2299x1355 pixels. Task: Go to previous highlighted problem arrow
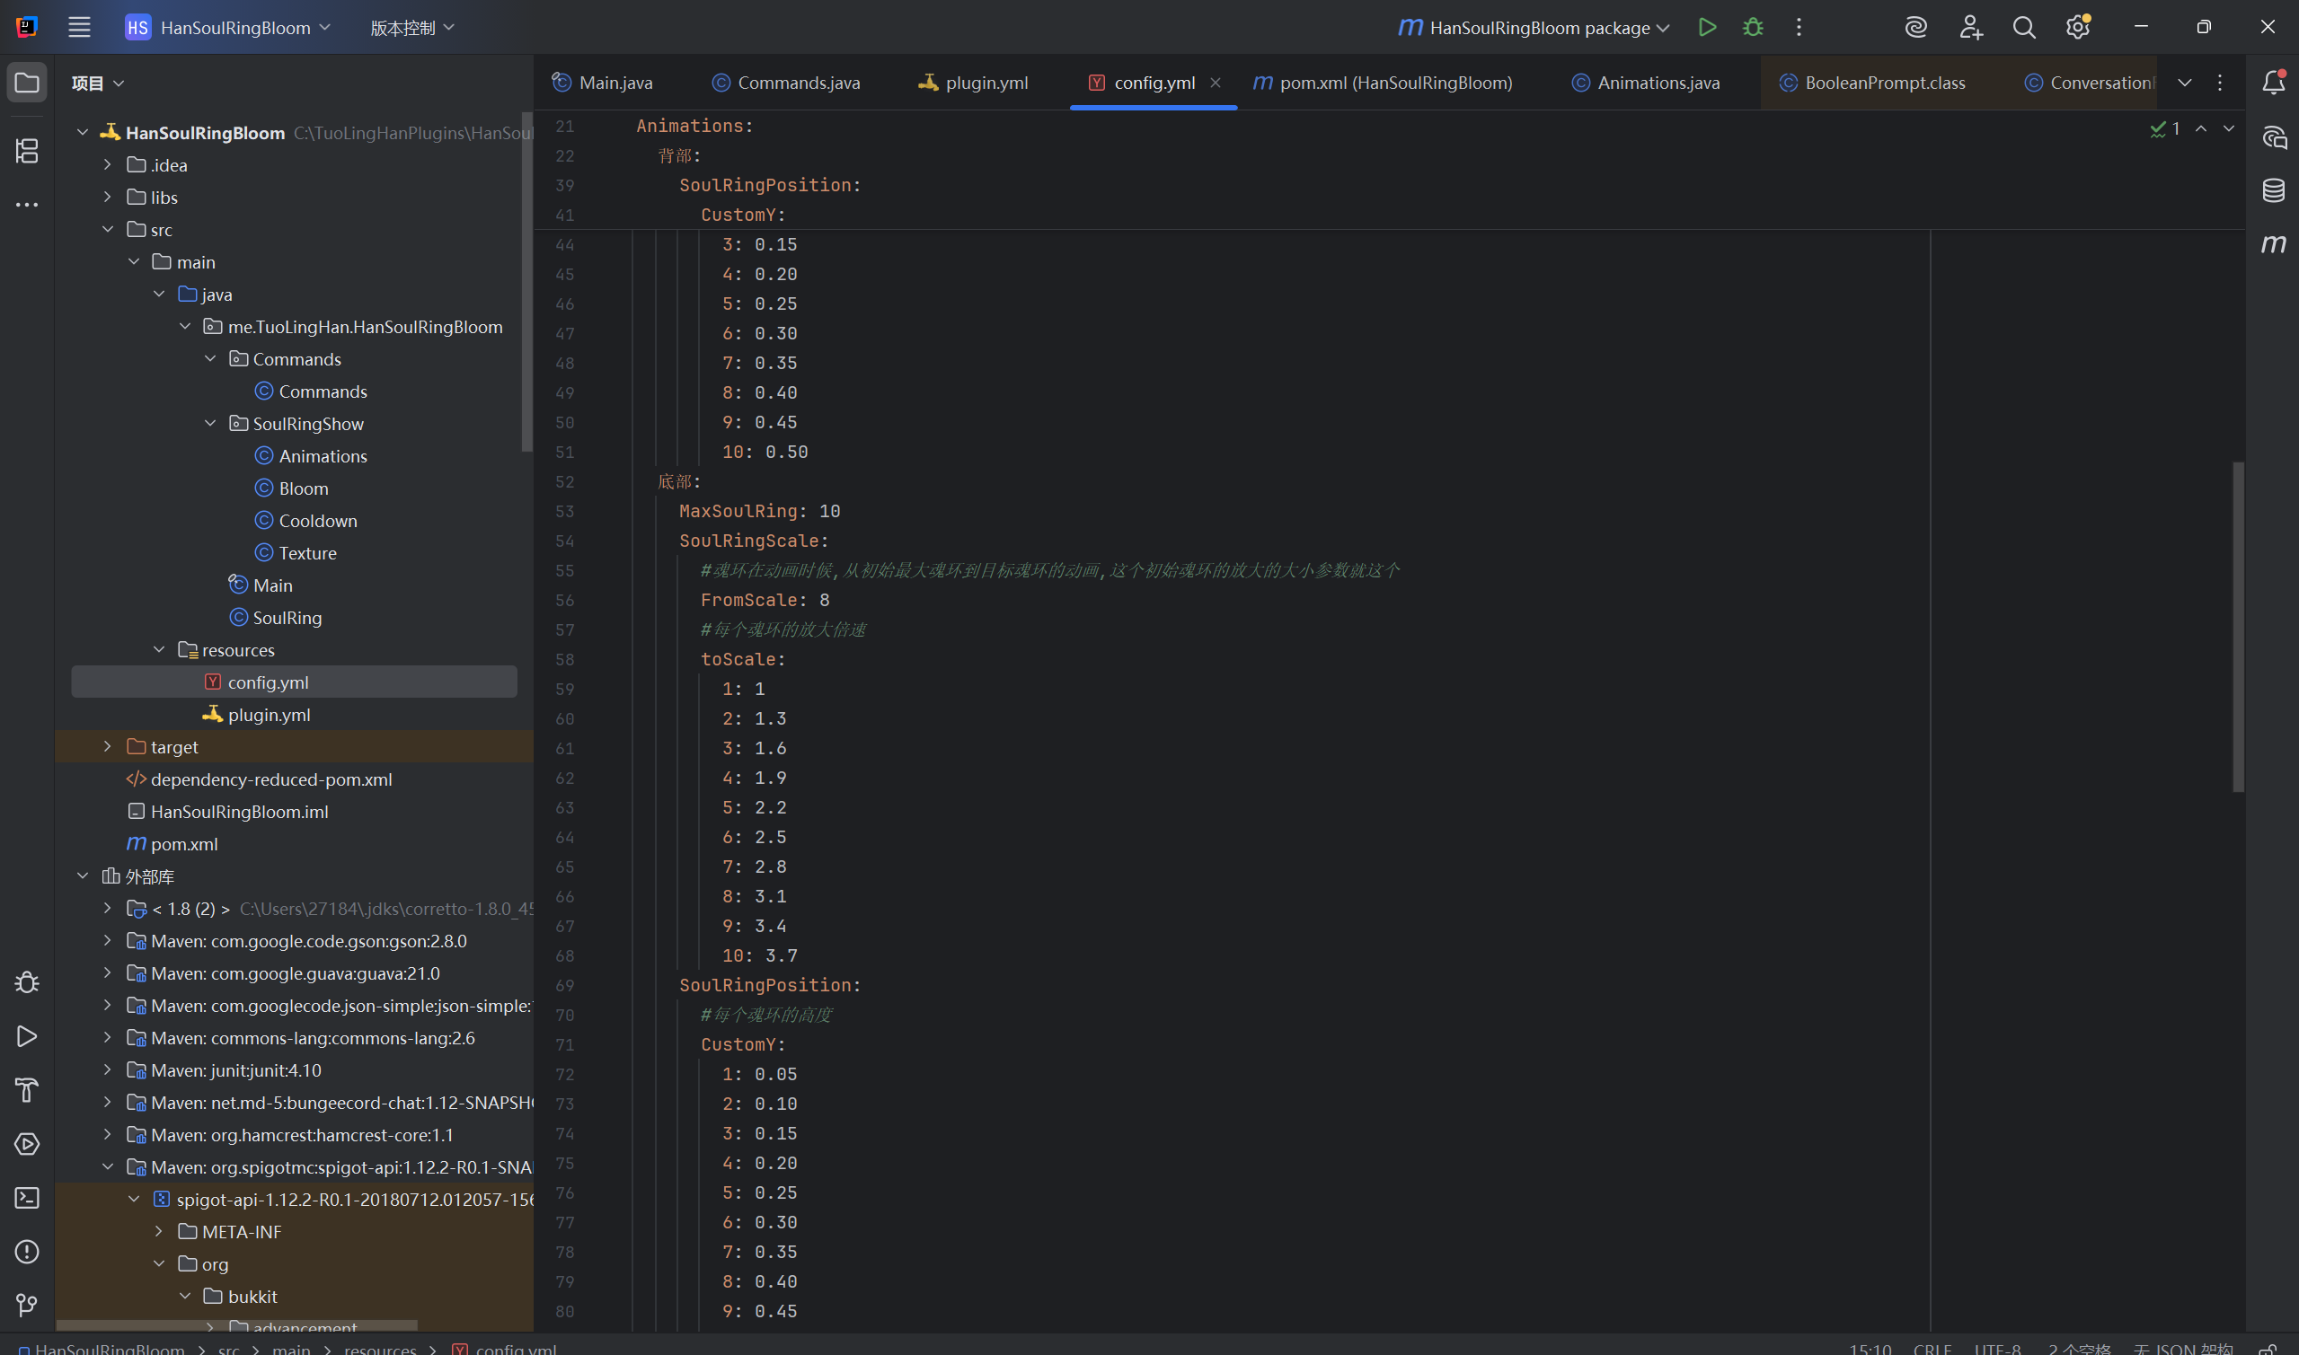[x=2201, y=128]
